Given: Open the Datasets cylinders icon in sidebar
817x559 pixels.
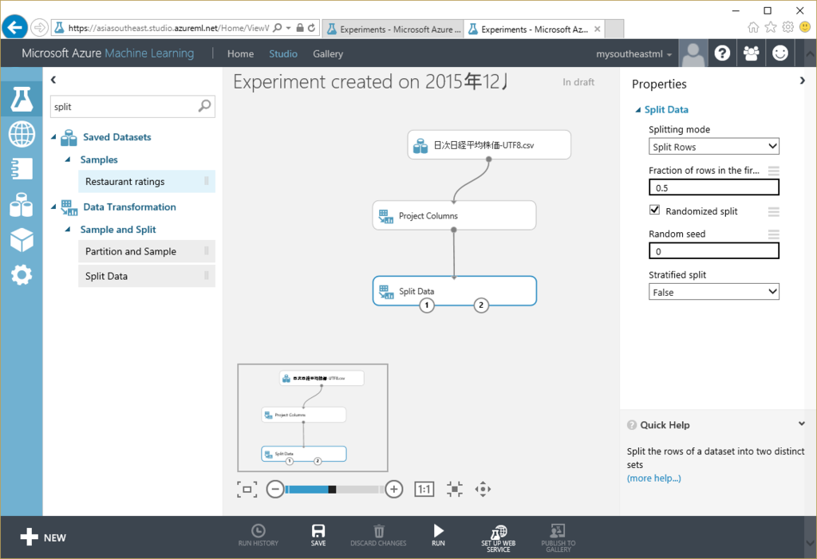Looking at the screenshot, I should tap(22, 205).
